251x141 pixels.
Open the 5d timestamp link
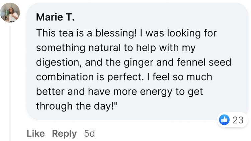coord(89,134)
